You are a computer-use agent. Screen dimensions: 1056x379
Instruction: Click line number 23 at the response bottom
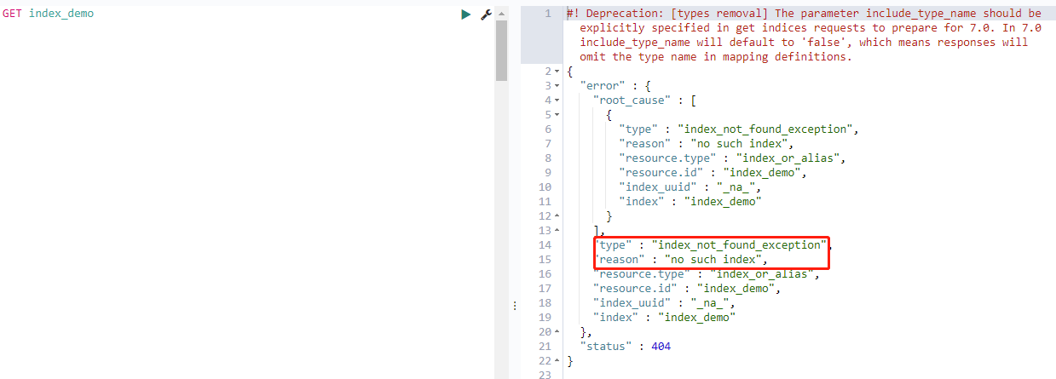[x=545, y=375]
